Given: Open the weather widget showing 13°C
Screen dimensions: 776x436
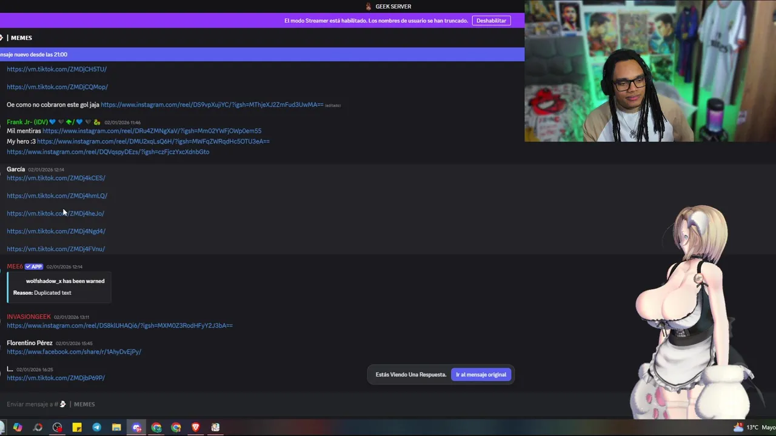Looking at the screenshot, I should [x=754, y=428].
